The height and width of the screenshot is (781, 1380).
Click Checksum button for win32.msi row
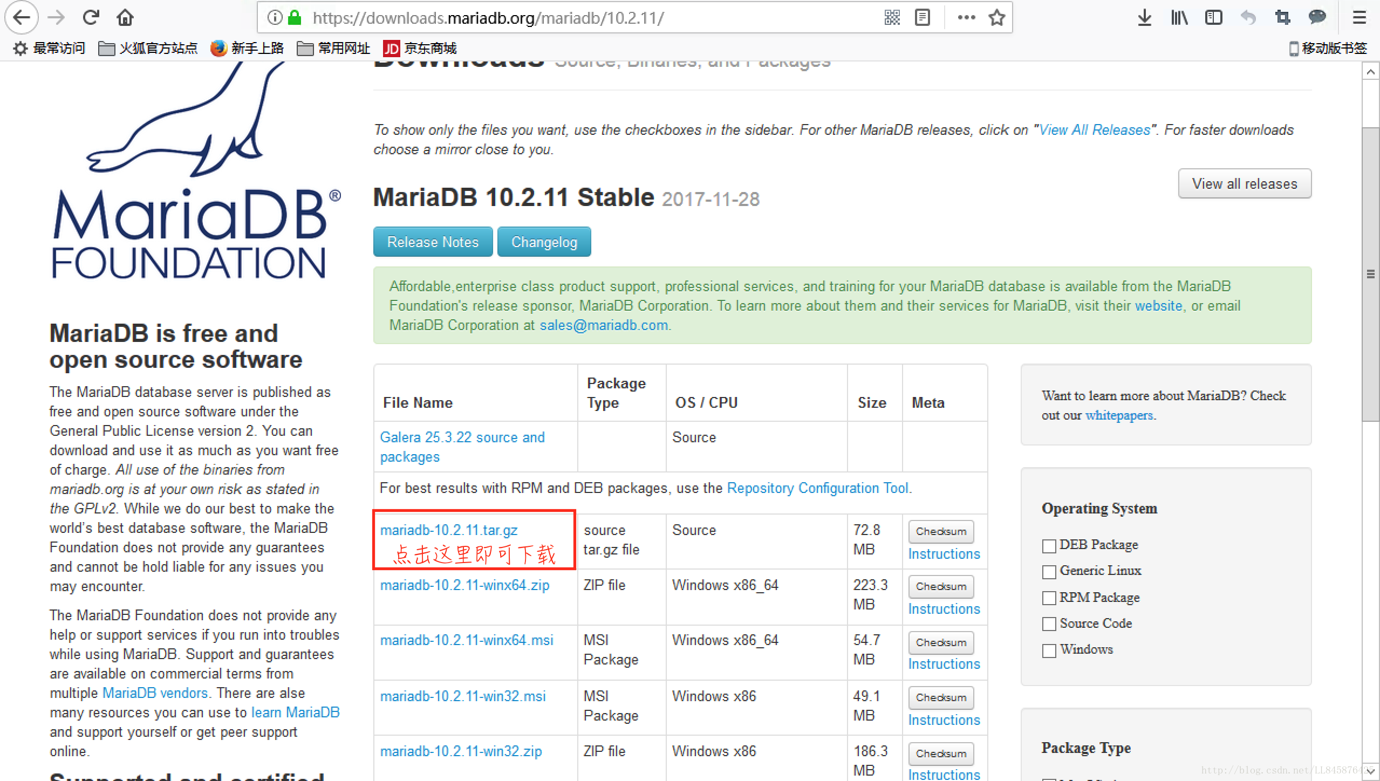pos(941,697)
